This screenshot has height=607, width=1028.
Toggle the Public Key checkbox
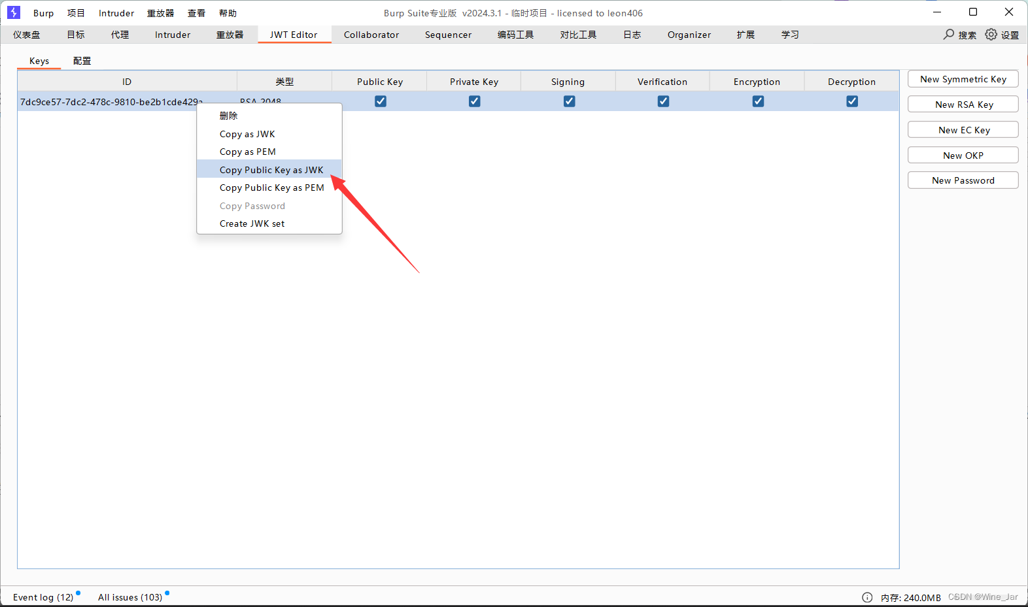381,101
